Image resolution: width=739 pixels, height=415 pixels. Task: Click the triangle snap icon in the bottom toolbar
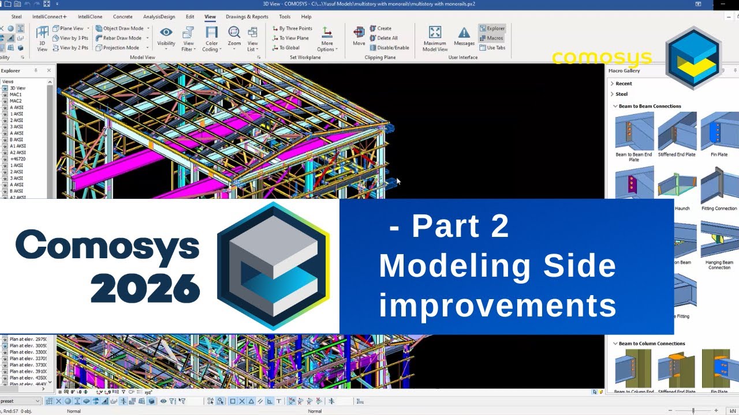252,401
